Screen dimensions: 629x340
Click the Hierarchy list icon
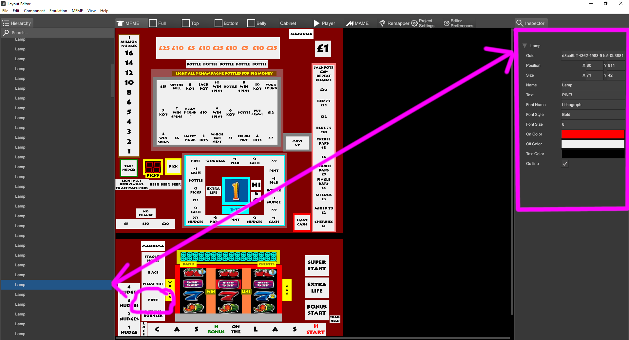point(6,23)
